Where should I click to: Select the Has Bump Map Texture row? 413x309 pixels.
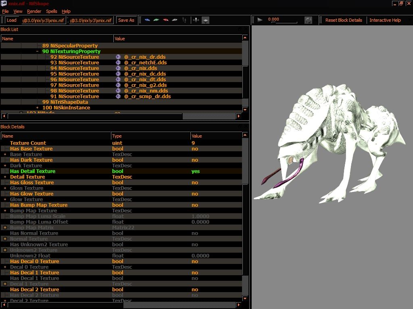[121, 205]
